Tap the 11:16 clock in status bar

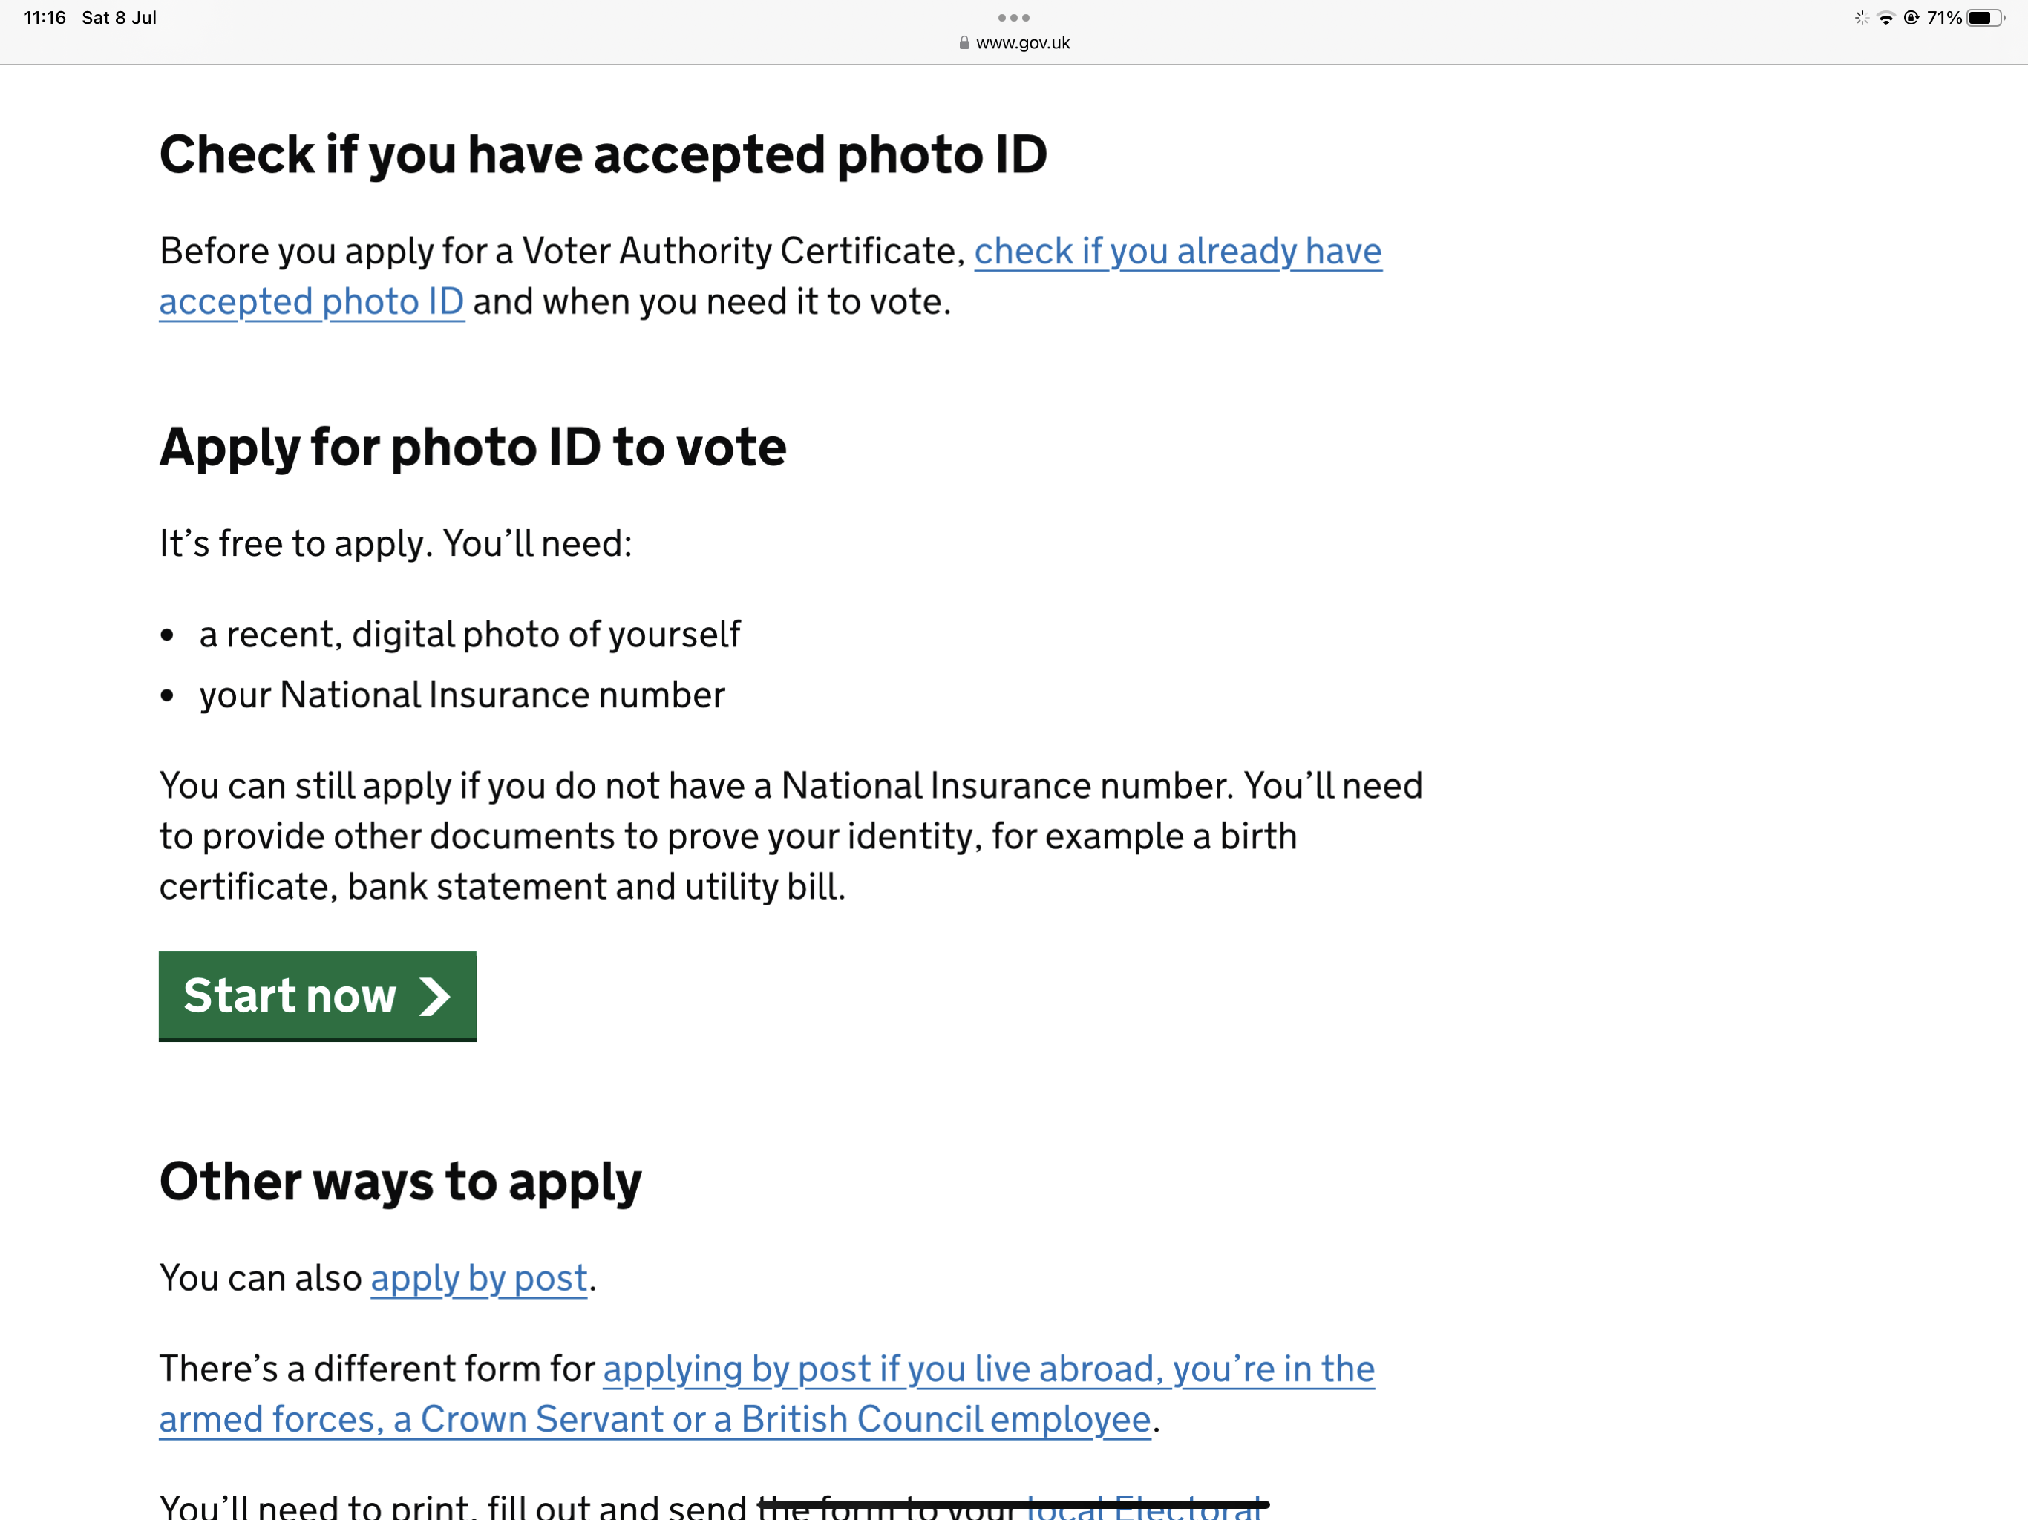click(x=45, y=17)
